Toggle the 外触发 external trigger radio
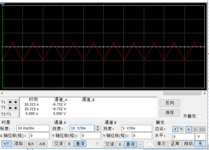The width and height of the screenshot is (209, 150). pos(200,117)
